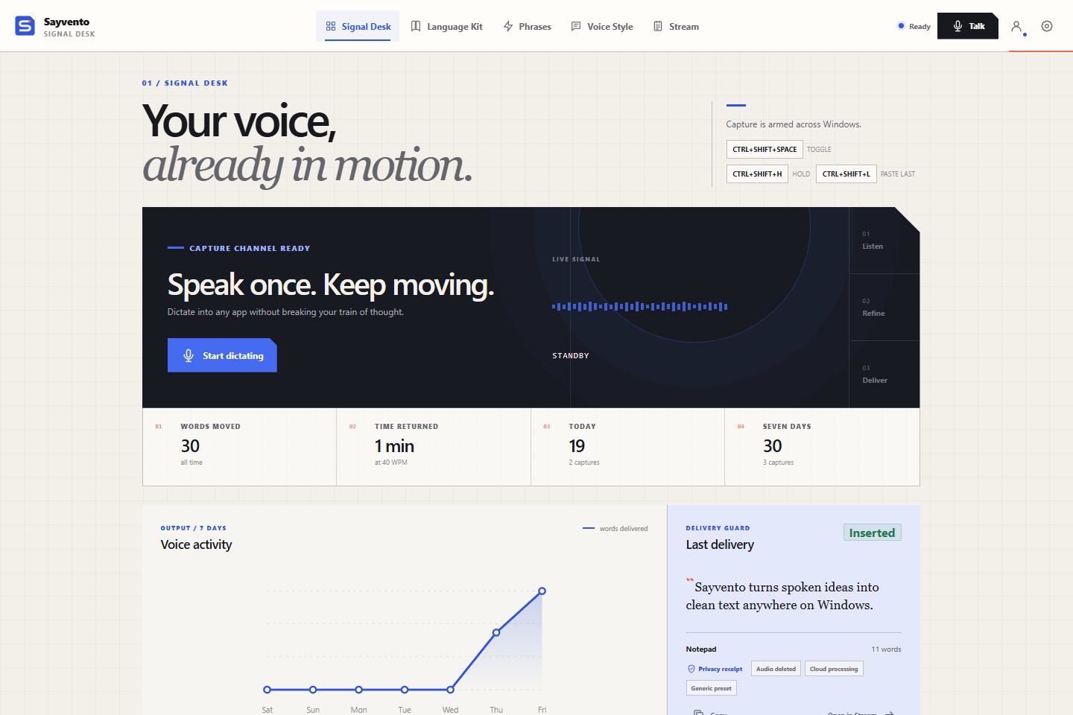The width and height of the screenshot is (1073, 715).
Task: Click the last delivery quote text
Action: click(782, 596)
